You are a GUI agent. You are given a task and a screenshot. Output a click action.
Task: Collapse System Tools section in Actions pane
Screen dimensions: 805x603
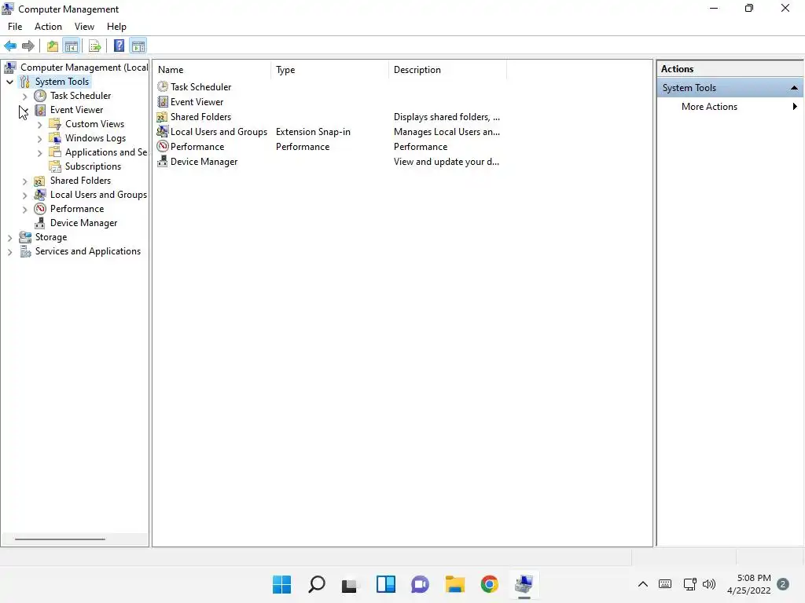pos(794,88)
